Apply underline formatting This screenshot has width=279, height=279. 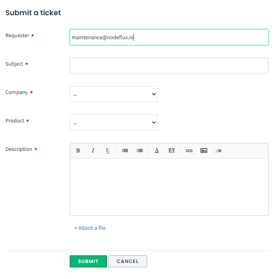click(x=108, y=151)
